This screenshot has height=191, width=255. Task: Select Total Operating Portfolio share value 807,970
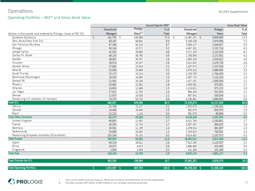point(138,168)
